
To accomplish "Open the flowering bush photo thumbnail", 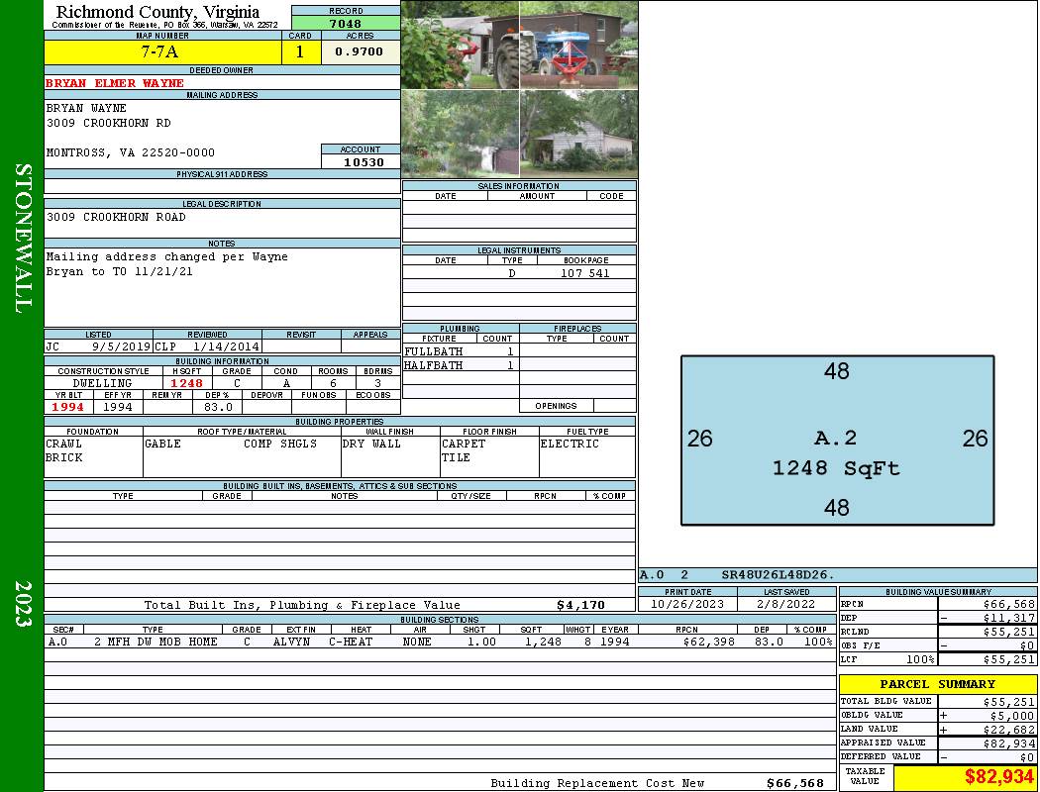I will [x=460, y=46].
